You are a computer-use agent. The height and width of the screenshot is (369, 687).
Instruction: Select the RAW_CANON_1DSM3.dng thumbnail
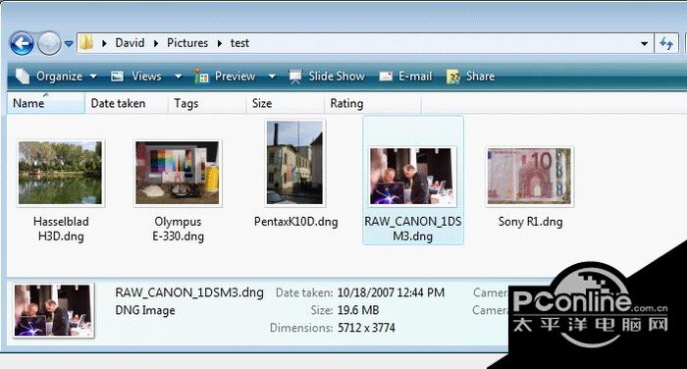pos(413,177)
